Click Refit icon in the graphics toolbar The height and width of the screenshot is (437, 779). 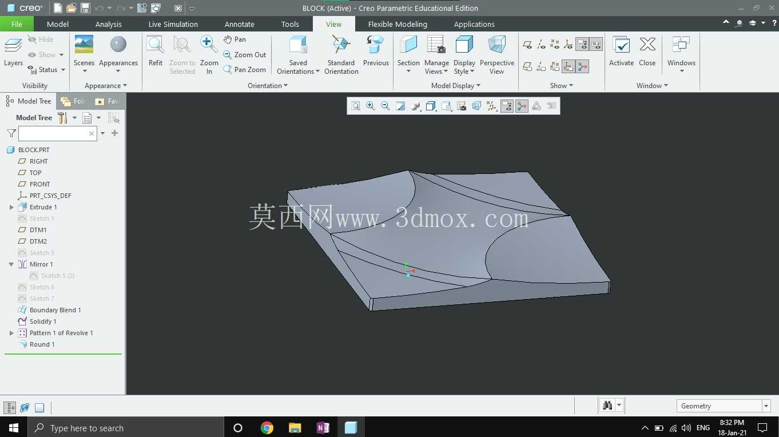(356, 106)
